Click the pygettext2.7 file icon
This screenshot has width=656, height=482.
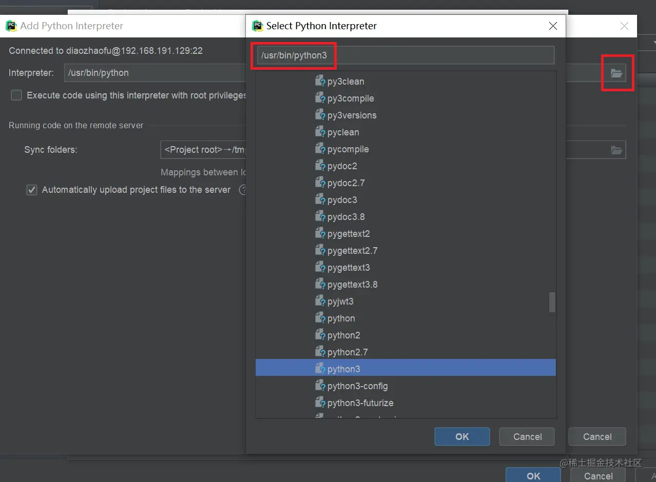click(x=320, y=250)
